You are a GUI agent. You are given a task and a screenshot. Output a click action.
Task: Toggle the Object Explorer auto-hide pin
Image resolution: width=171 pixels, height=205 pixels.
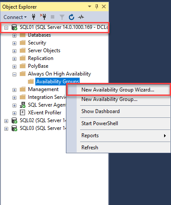click(x=96, y=6)
